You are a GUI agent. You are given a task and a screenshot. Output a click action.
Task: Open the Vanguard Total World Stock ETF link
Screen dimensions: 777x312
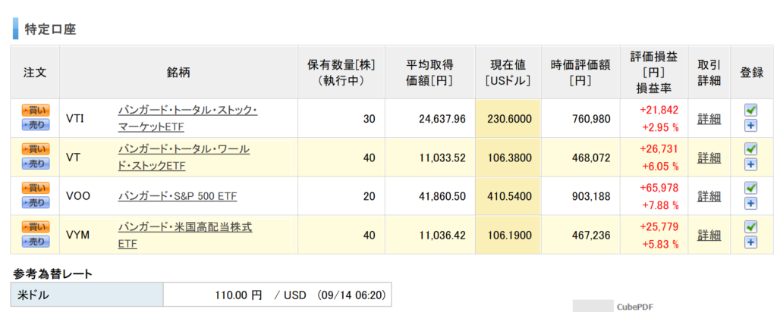[184, 158]
